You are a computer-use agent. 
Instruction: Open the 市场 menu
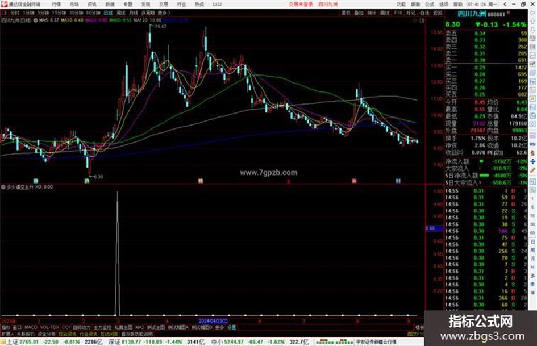tap(74, 4)
